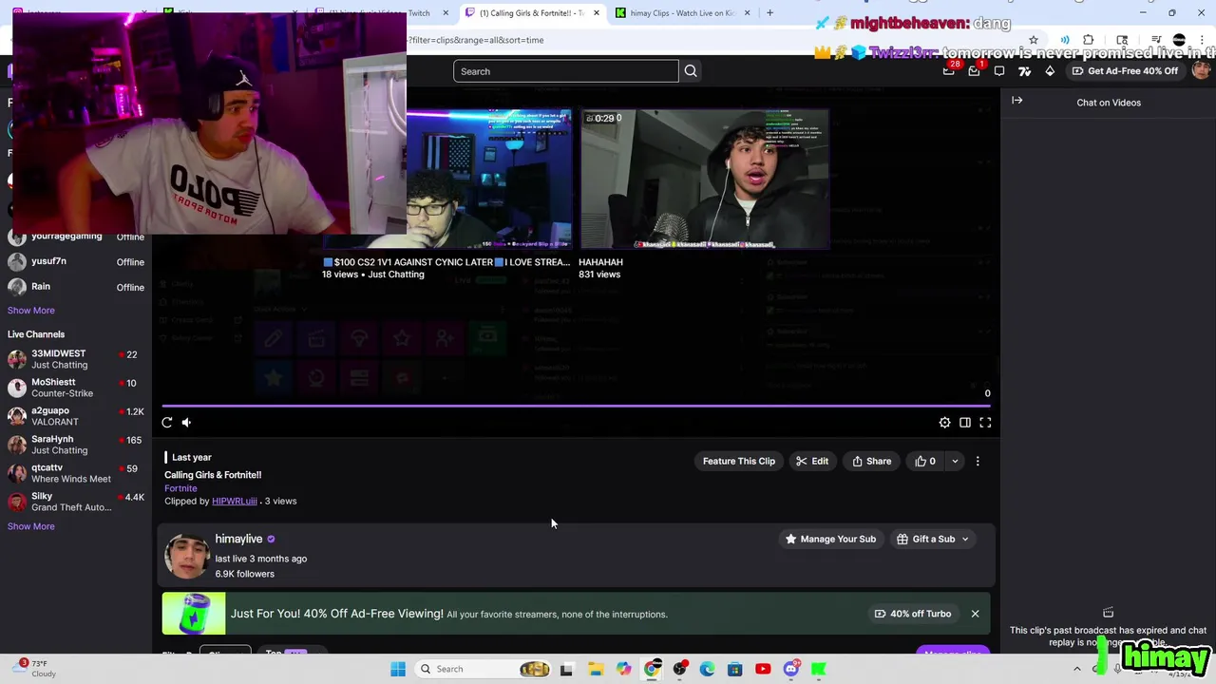Open qtcattv Where Winds Meet channel
The image size is (1216, 684).
click(x=76, y=473)
